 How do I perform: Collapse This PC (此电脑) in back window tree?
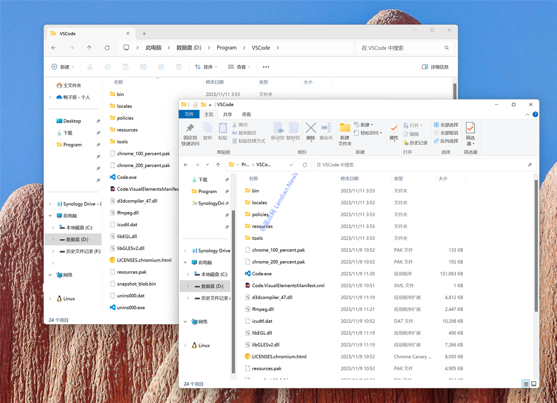[x=50, y=216]
